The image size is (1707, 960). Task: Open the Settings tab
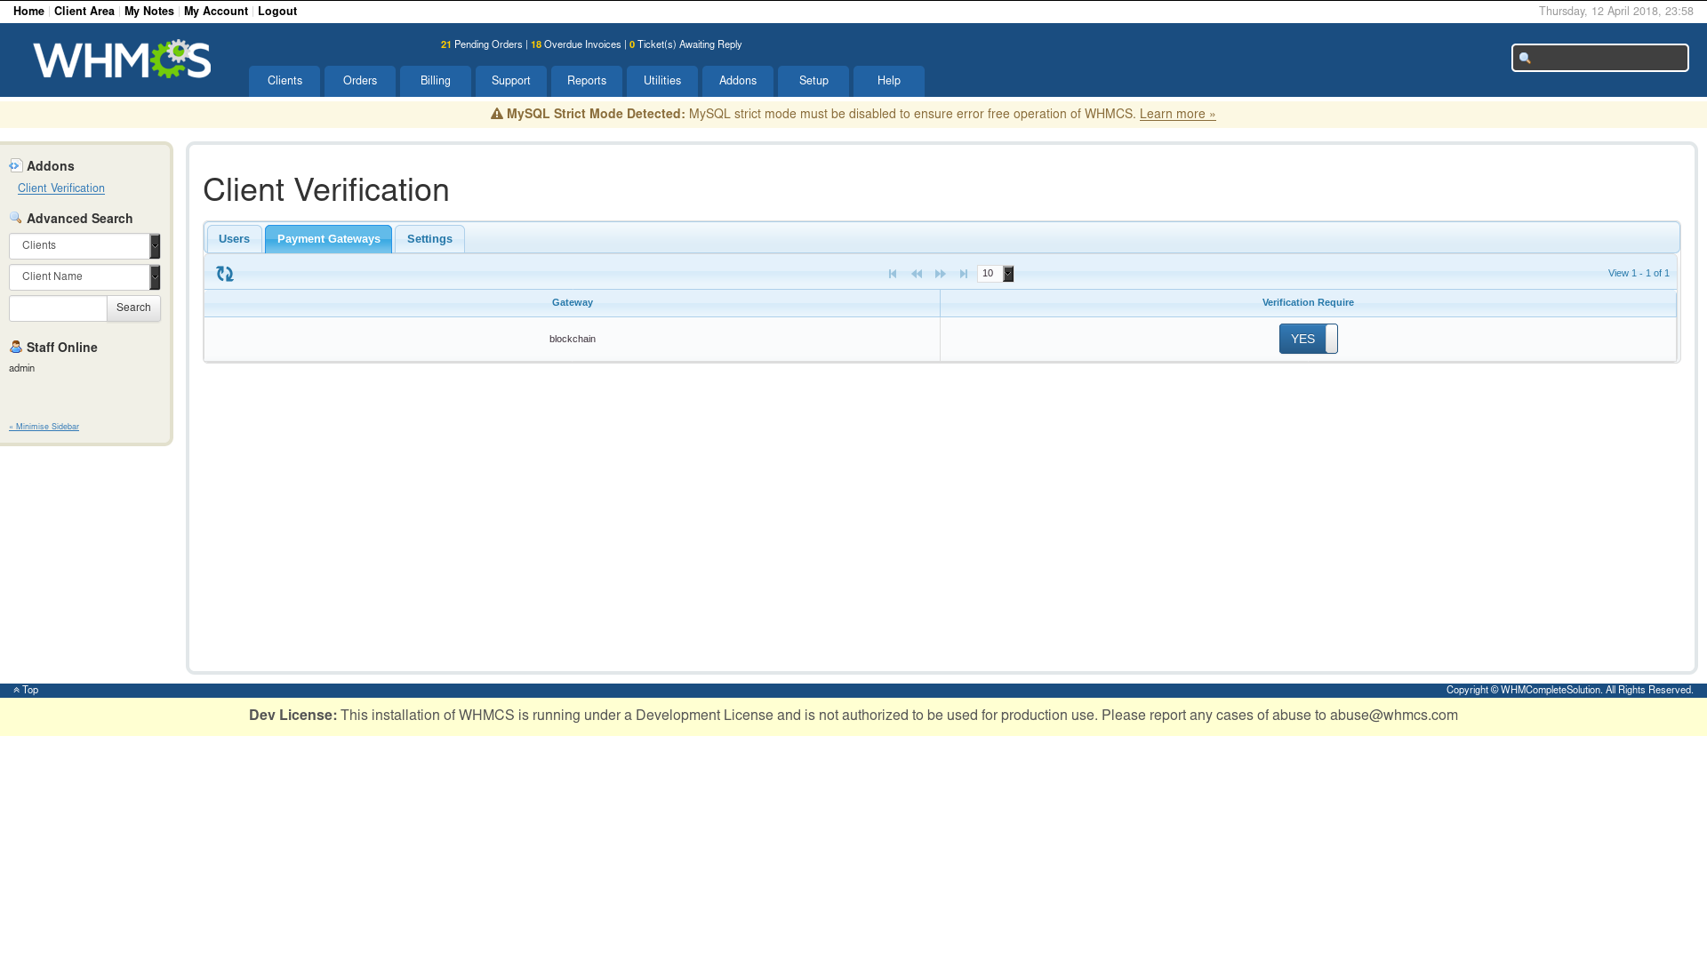point(429,239)
